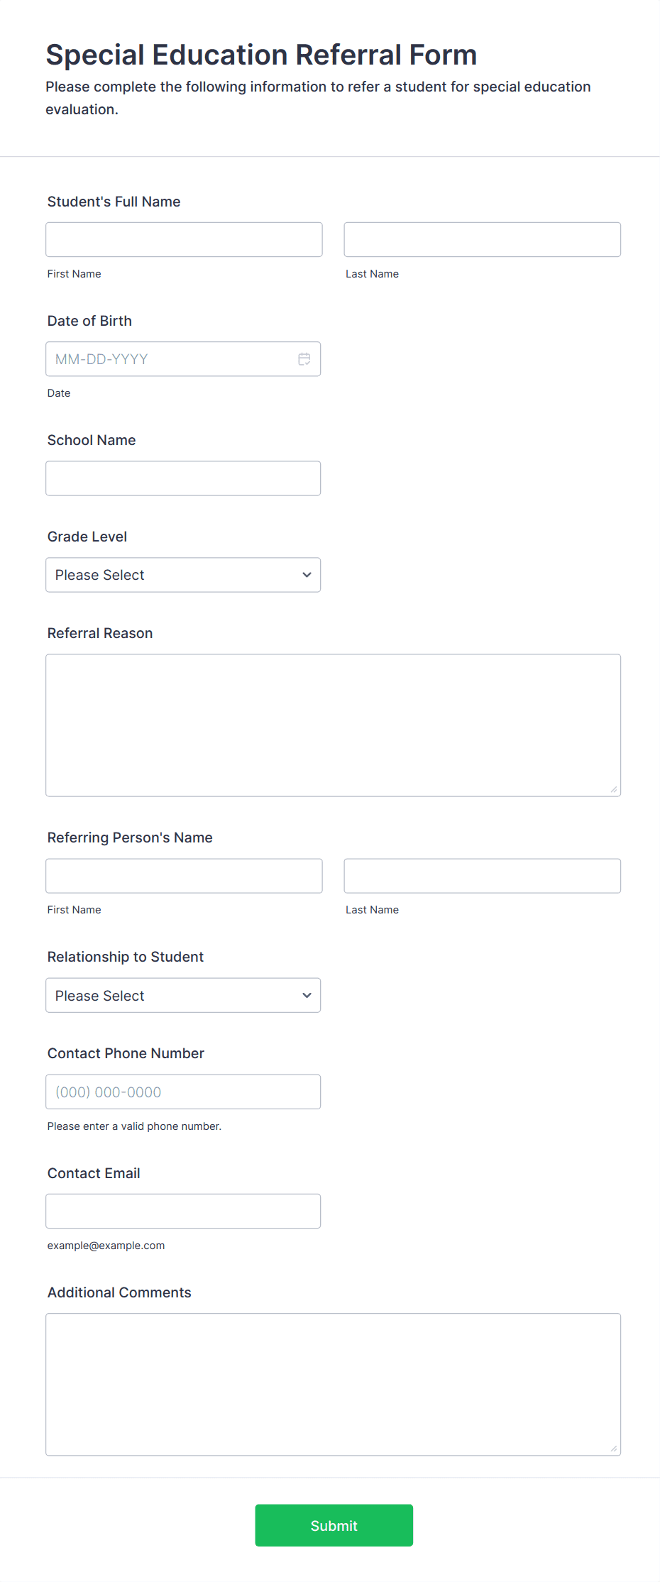Open the Grade Level Please Select box
This screenshot has height=1582, width=660.
point(183,575)
